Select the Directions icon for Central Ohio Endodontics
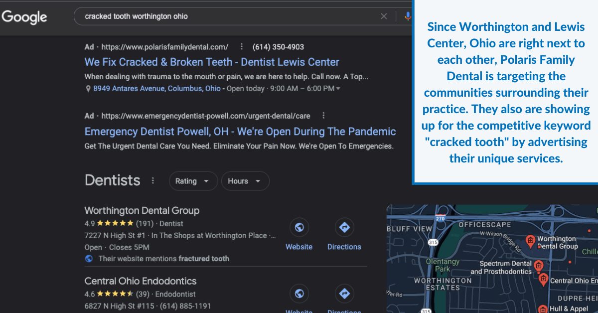Screen dimensions: 598x313 point(344,294)
